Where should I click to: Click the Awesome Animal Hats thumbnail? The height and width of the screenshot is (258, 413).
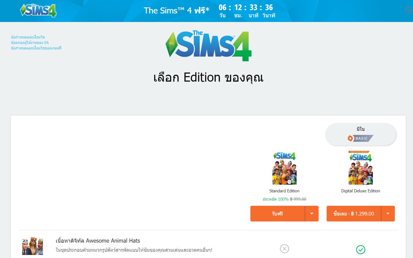(x=33, y=246)
